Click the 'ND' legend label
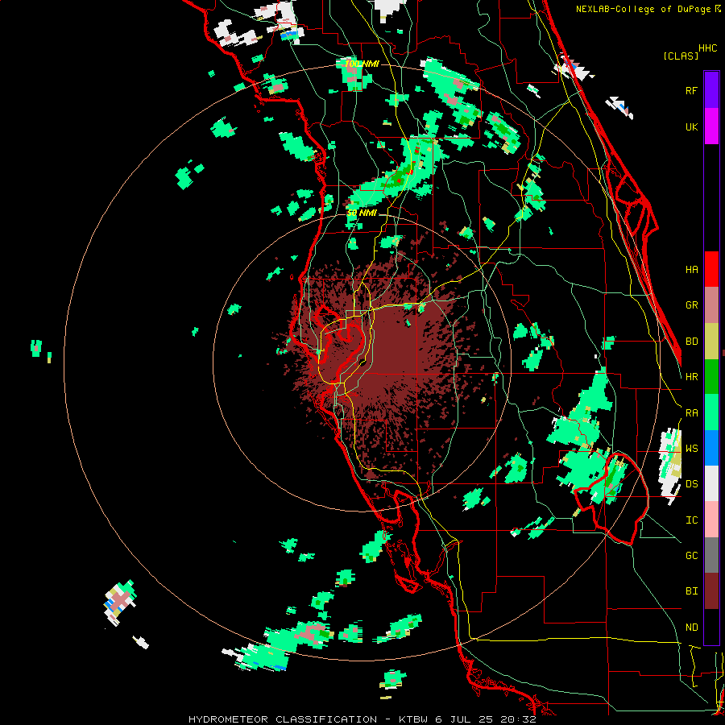The width and height of the screenshot is (725, 725). point(691,628)
